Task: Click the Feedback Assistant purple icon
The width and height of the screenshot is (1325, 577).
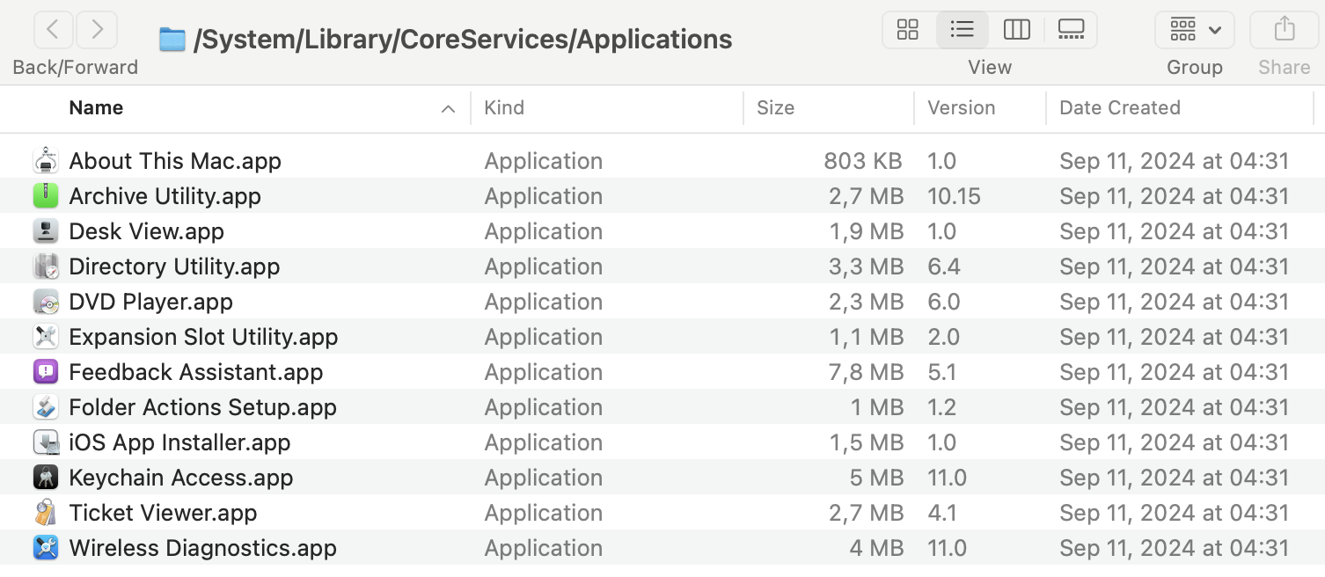Action: [x=46, y=372]
